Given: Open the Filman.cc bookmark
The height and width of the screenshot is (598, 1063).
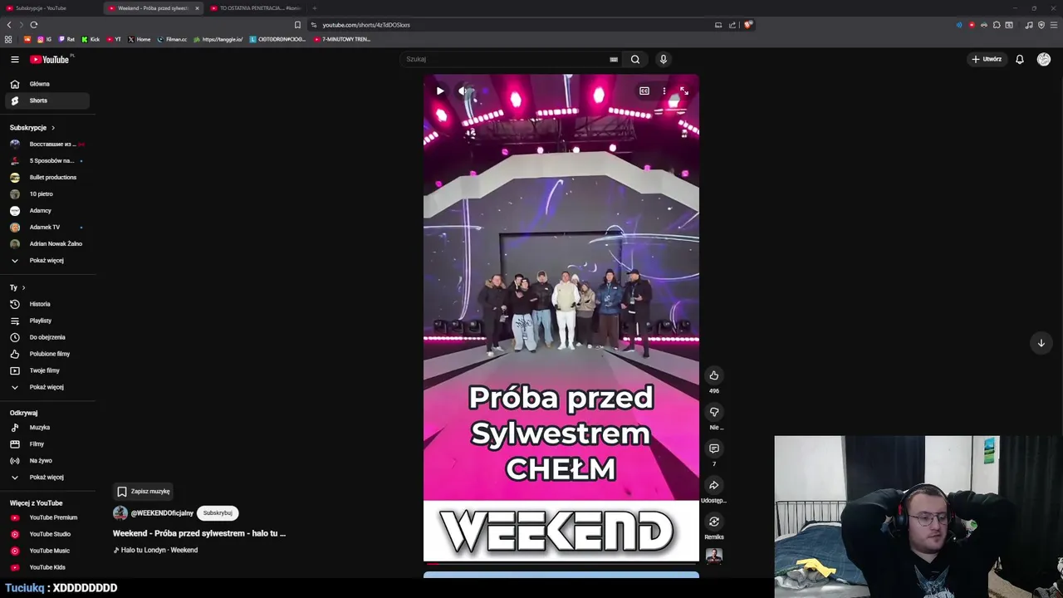Looking at the screenshot, I should coord(173,39).
